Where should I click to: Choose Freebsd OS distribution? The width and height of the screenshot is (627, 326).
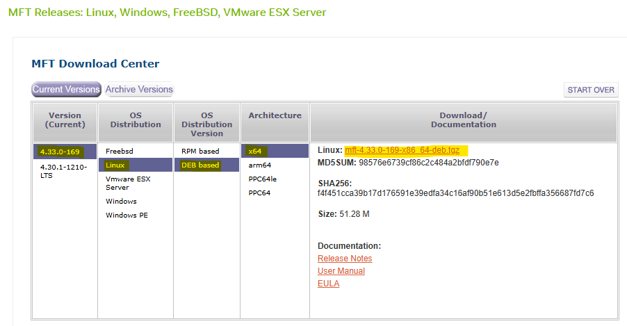click(119, 152)
